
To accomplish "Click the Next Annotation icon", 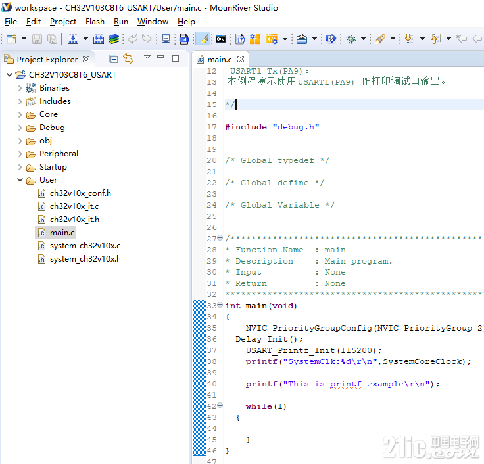I will [409, 39].
